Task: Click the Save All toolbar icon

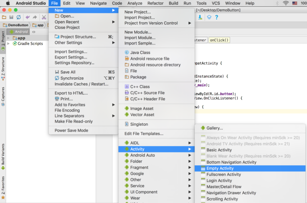Action: click(11, 17)
